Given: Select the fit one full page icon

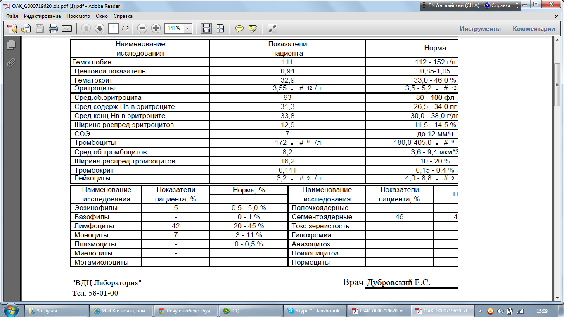Looking at the screenshot, I should pos(220,28).
